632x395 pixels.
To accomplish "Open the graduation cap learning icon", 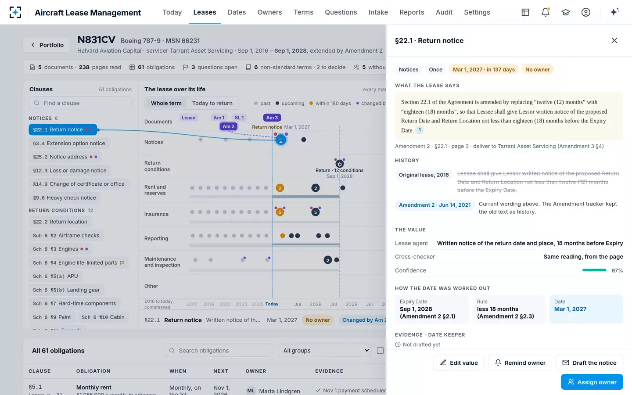I will 566,12.
